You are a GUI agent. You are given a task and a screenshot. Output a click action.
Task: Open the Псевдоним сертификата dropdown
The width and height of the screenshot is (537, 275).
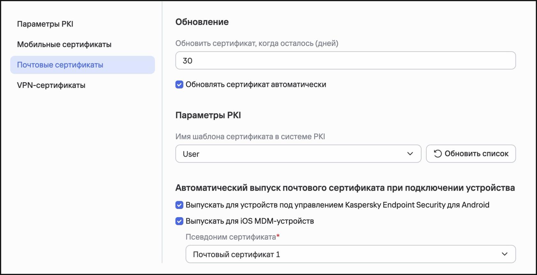point(351,254)
